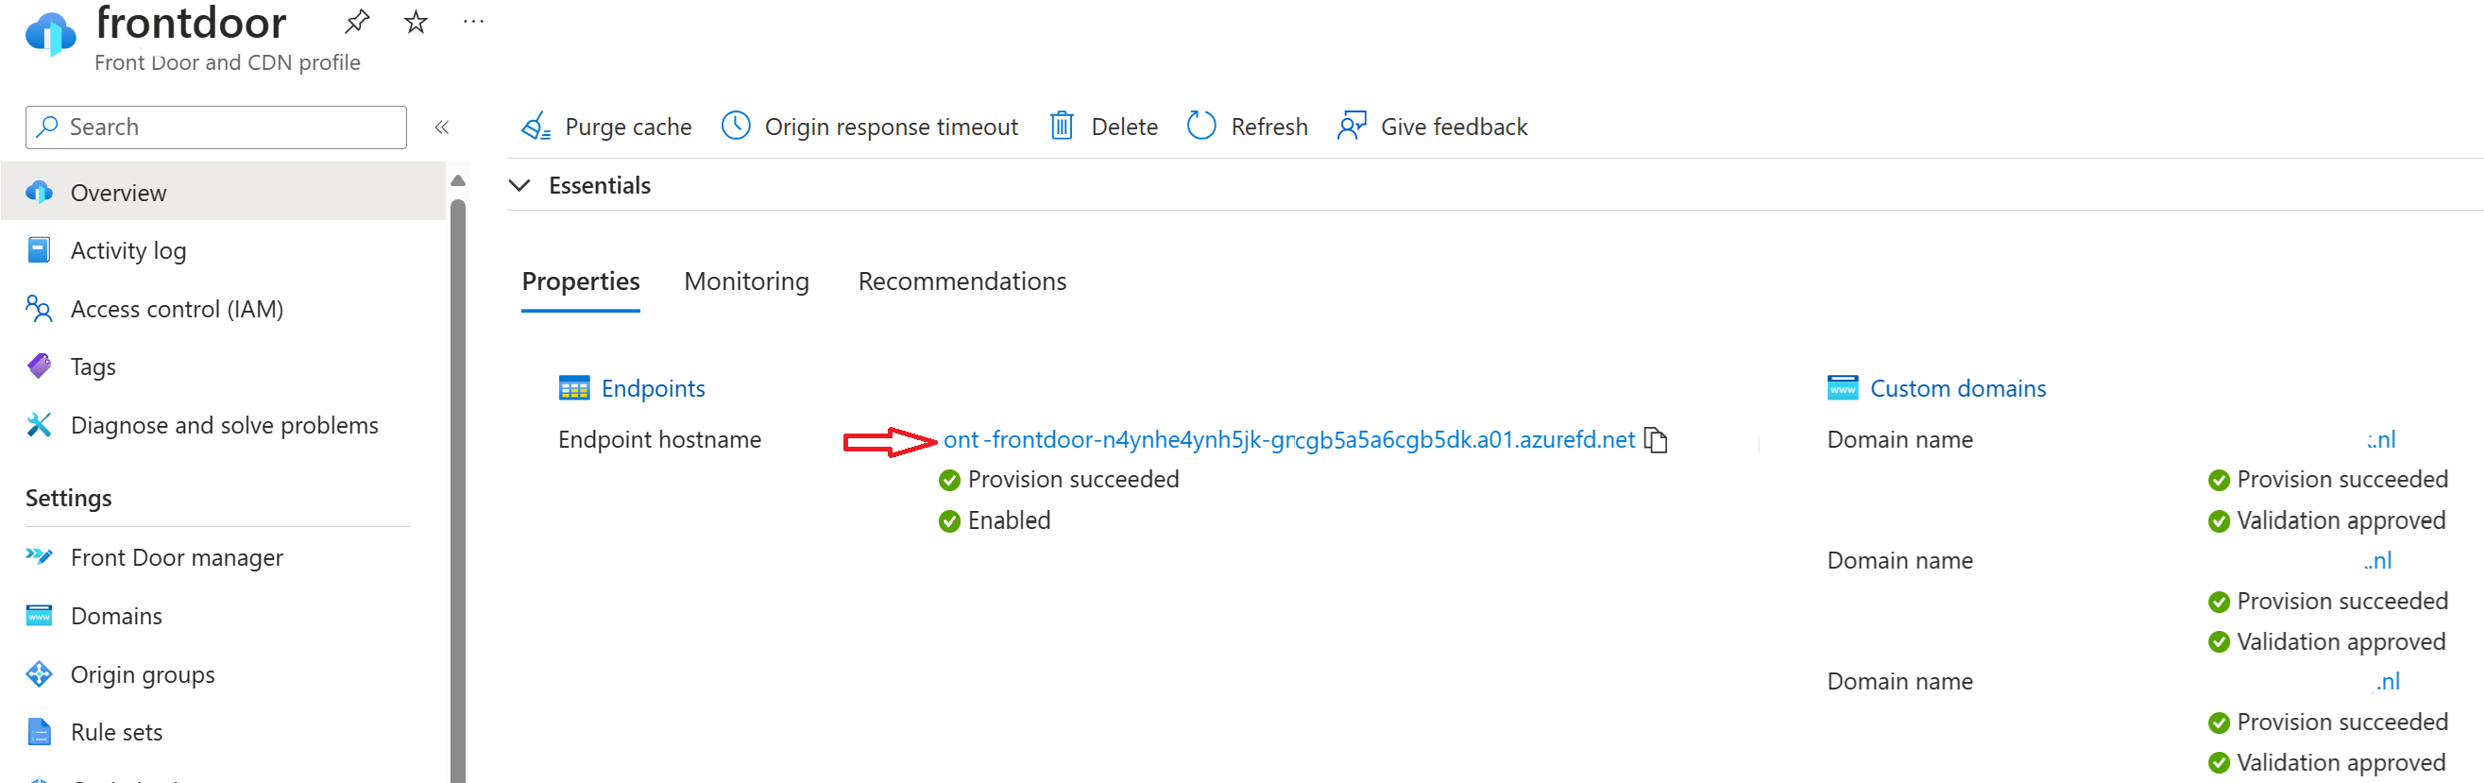
Task: Switch to the Recommendations tab
Action: (962, 281)
